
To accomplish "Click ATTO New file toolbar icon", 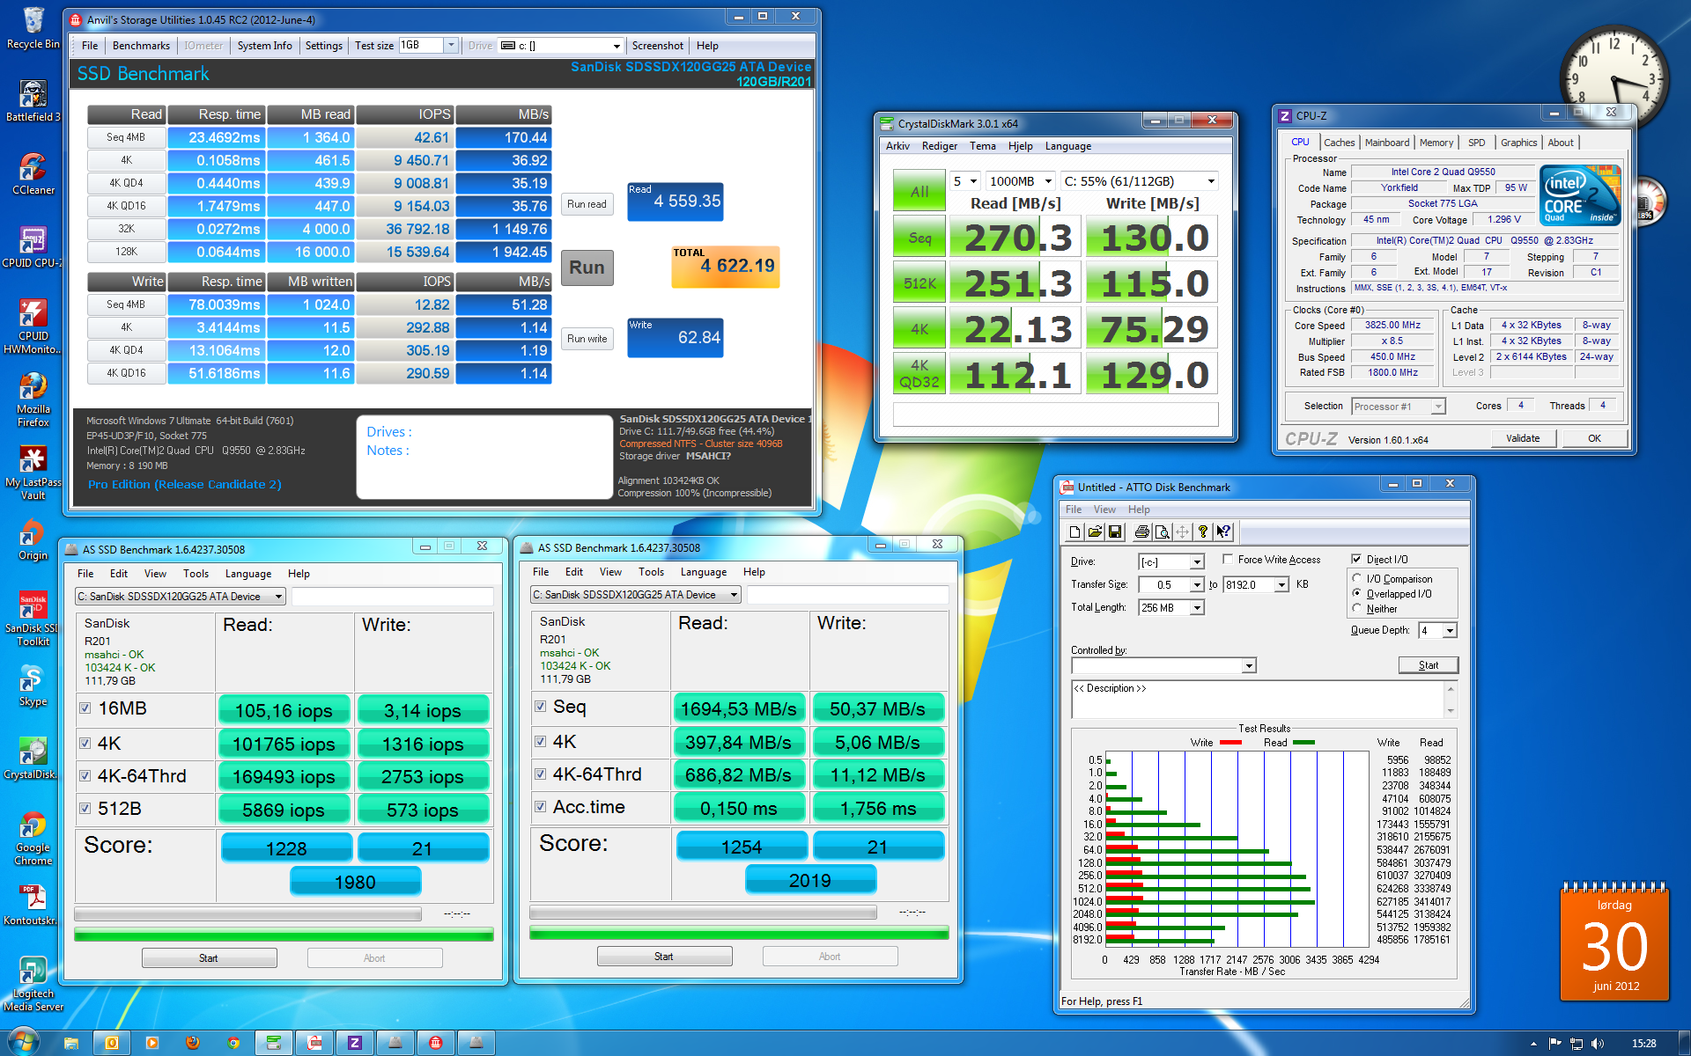I will (x=1074, y=532).
